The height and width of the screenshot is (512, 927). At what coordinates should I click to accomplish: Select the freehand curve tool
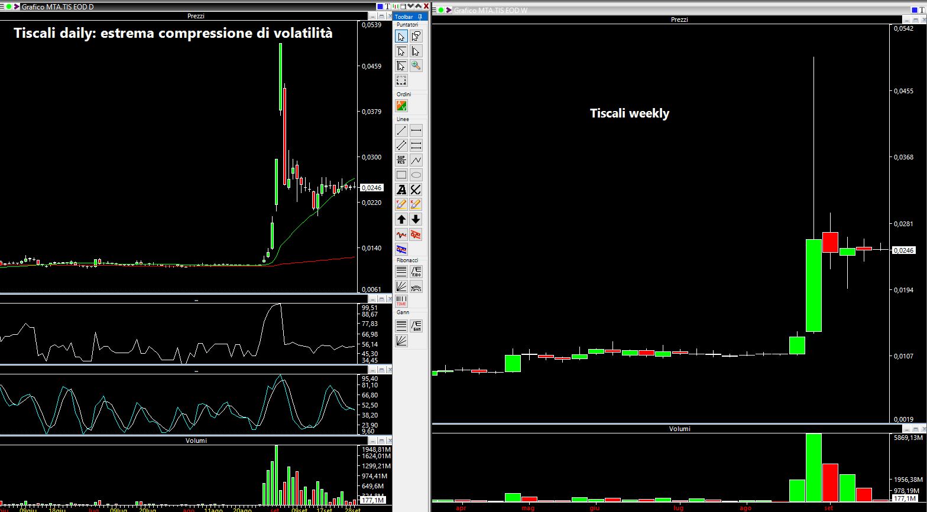coord(416,190)
